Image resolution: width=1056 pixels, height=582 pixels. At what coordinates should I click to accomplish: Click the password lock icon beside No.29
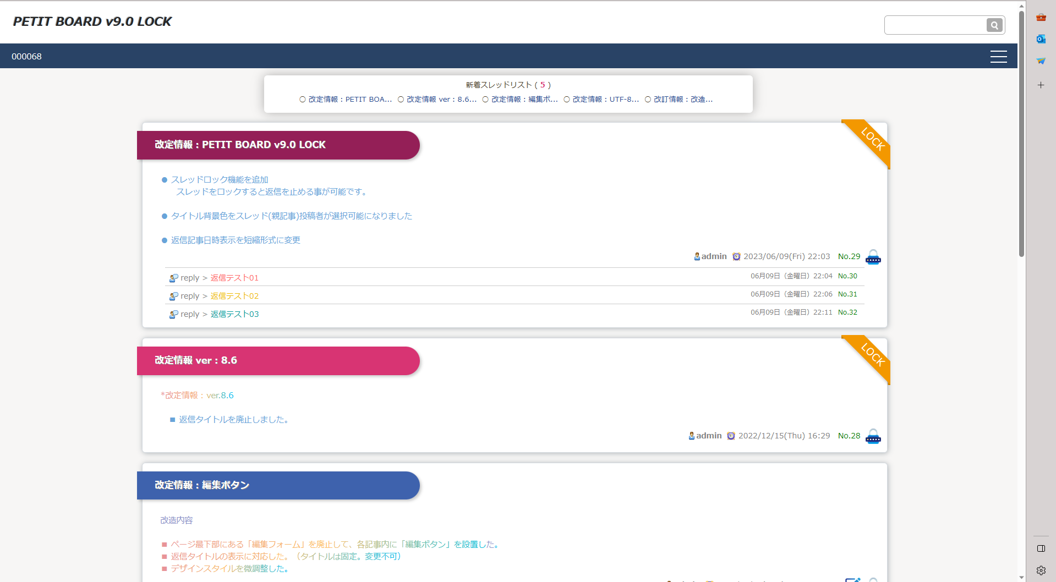pos(873,257)
